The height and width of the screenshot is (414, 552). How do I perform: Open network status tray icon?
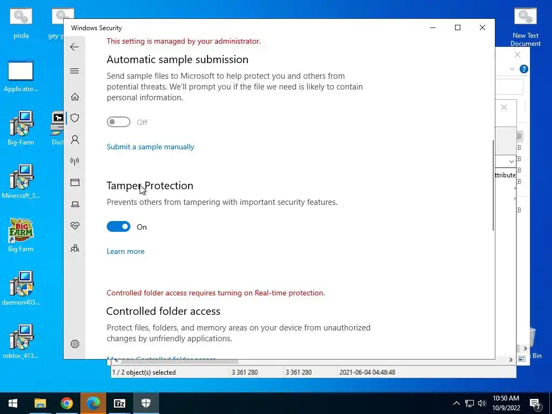point(470,403)
